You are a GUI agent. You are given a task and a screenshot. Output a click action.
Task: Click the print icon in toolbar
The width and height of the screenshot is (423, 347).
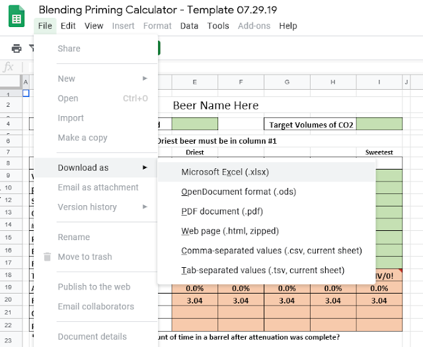(17, 48)
